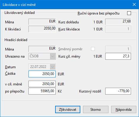139x117 pixels.
Task: Click the Kurz likvidace rate field
Action: [x=118, y=29]
